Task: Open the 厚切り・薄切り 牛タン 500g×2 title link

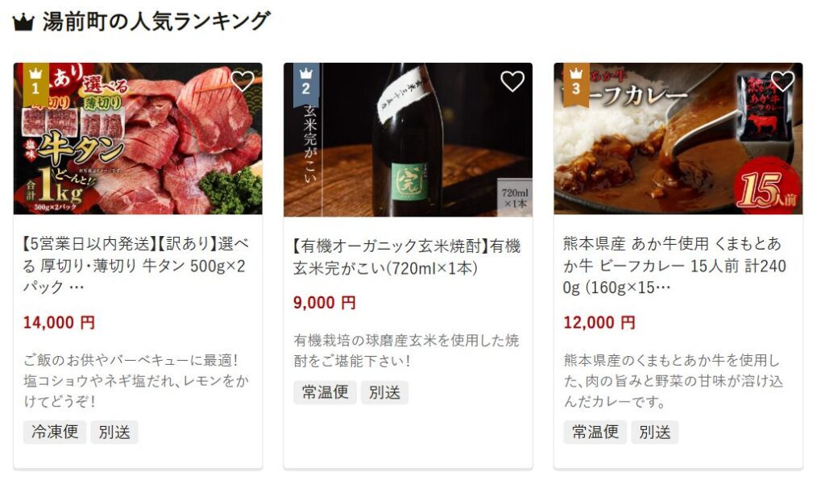Action: (135, 266)
